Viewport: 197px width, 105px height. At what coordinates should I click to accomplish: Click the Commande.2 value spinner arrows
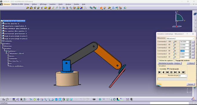190,45
